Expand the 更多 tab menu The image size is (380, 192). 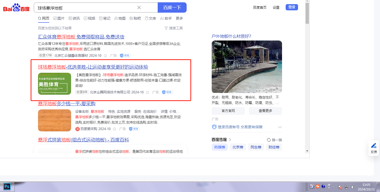pyautogui.click(x=179, y=18)
